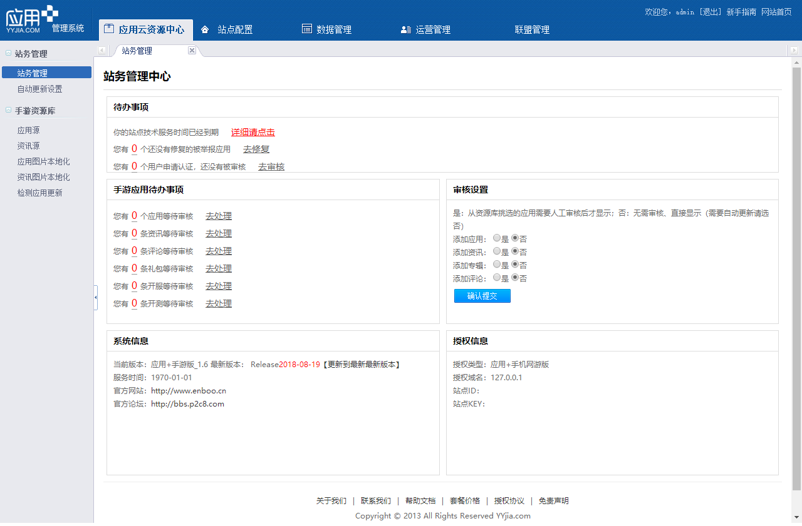Collapse the sidebar with the handle arrow
Viewport: 802px width, 526px height.
click(x=96, y=298)
